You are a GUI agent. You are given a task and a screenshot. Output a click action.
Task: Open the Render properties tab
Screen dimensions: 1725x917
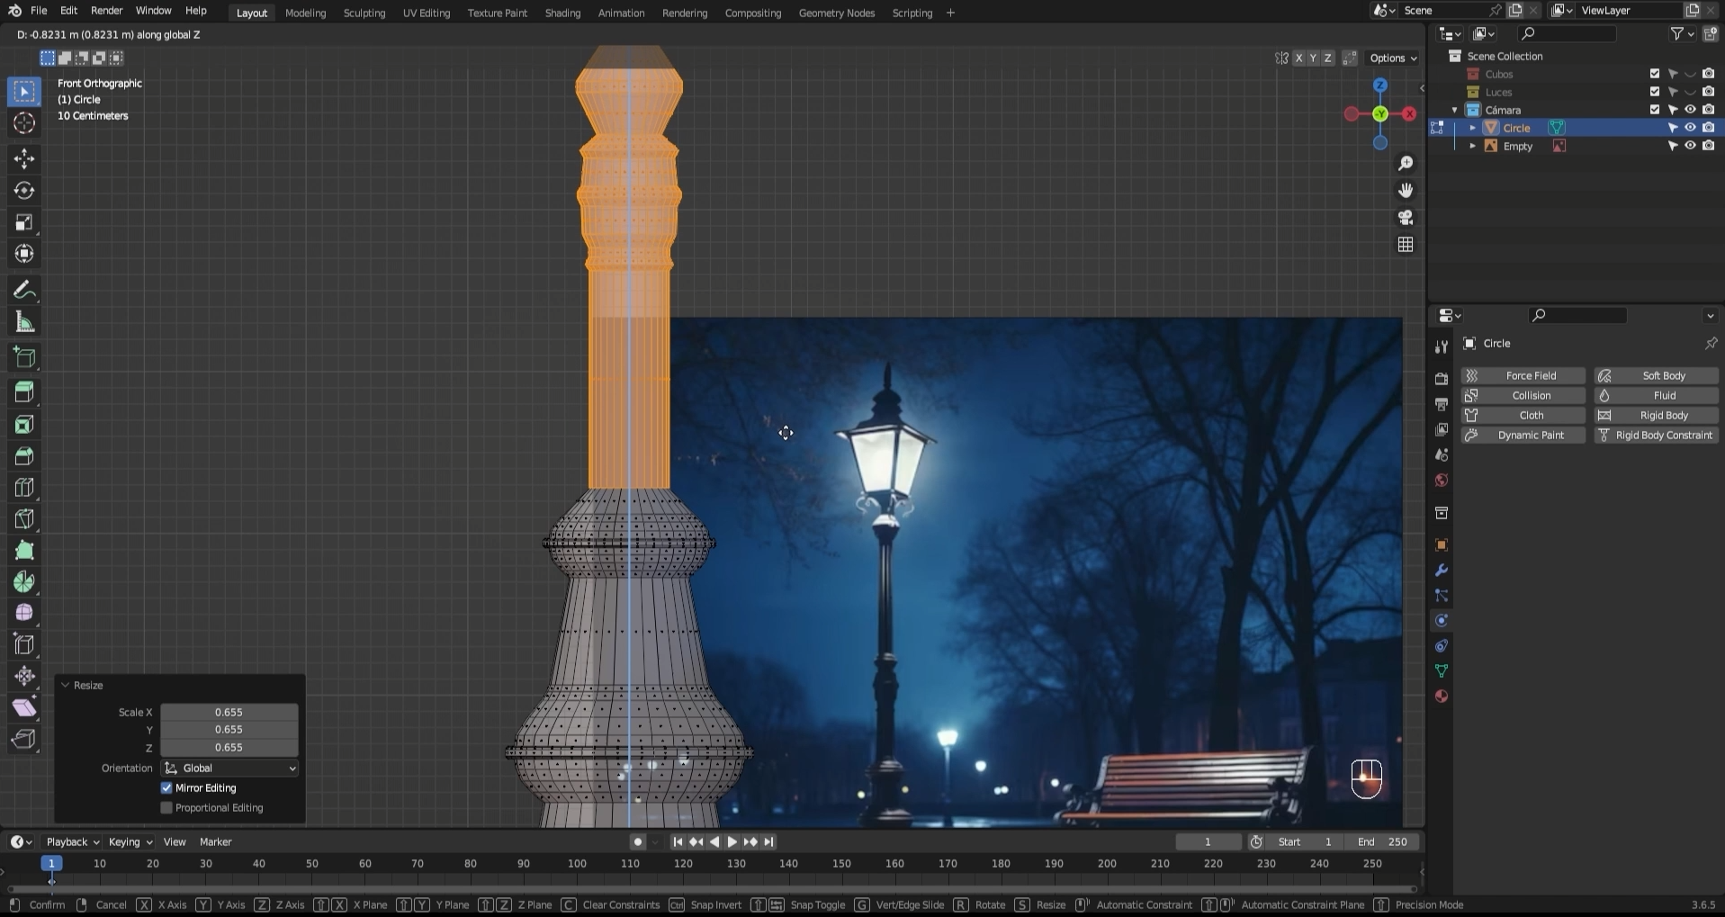tap(1442, 379)
